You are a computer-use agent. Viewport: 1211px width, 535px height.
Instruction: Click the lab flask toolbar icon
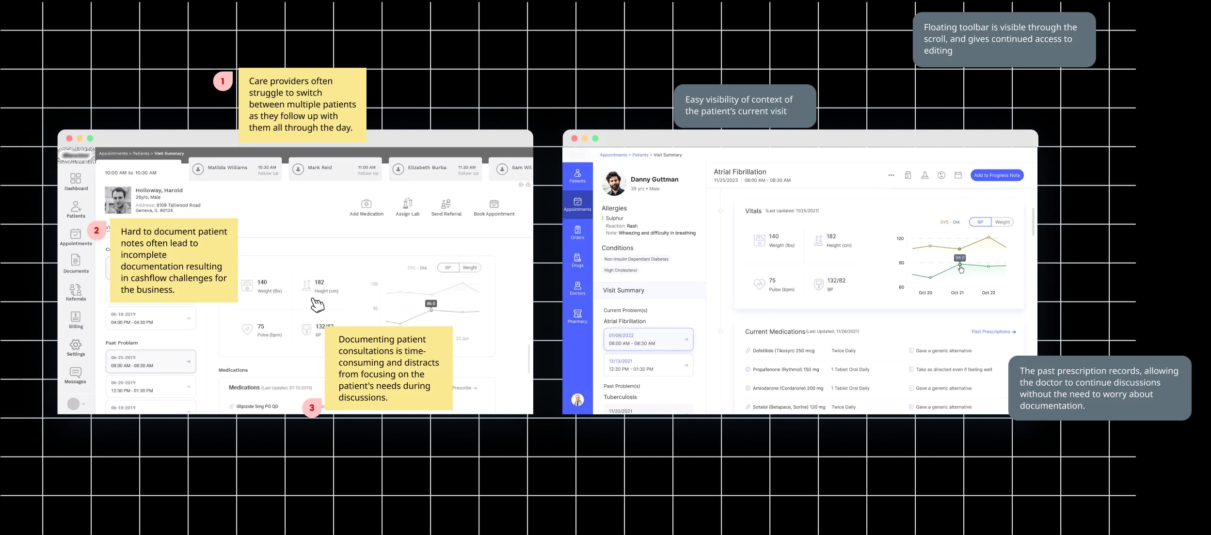coord(924,175)
